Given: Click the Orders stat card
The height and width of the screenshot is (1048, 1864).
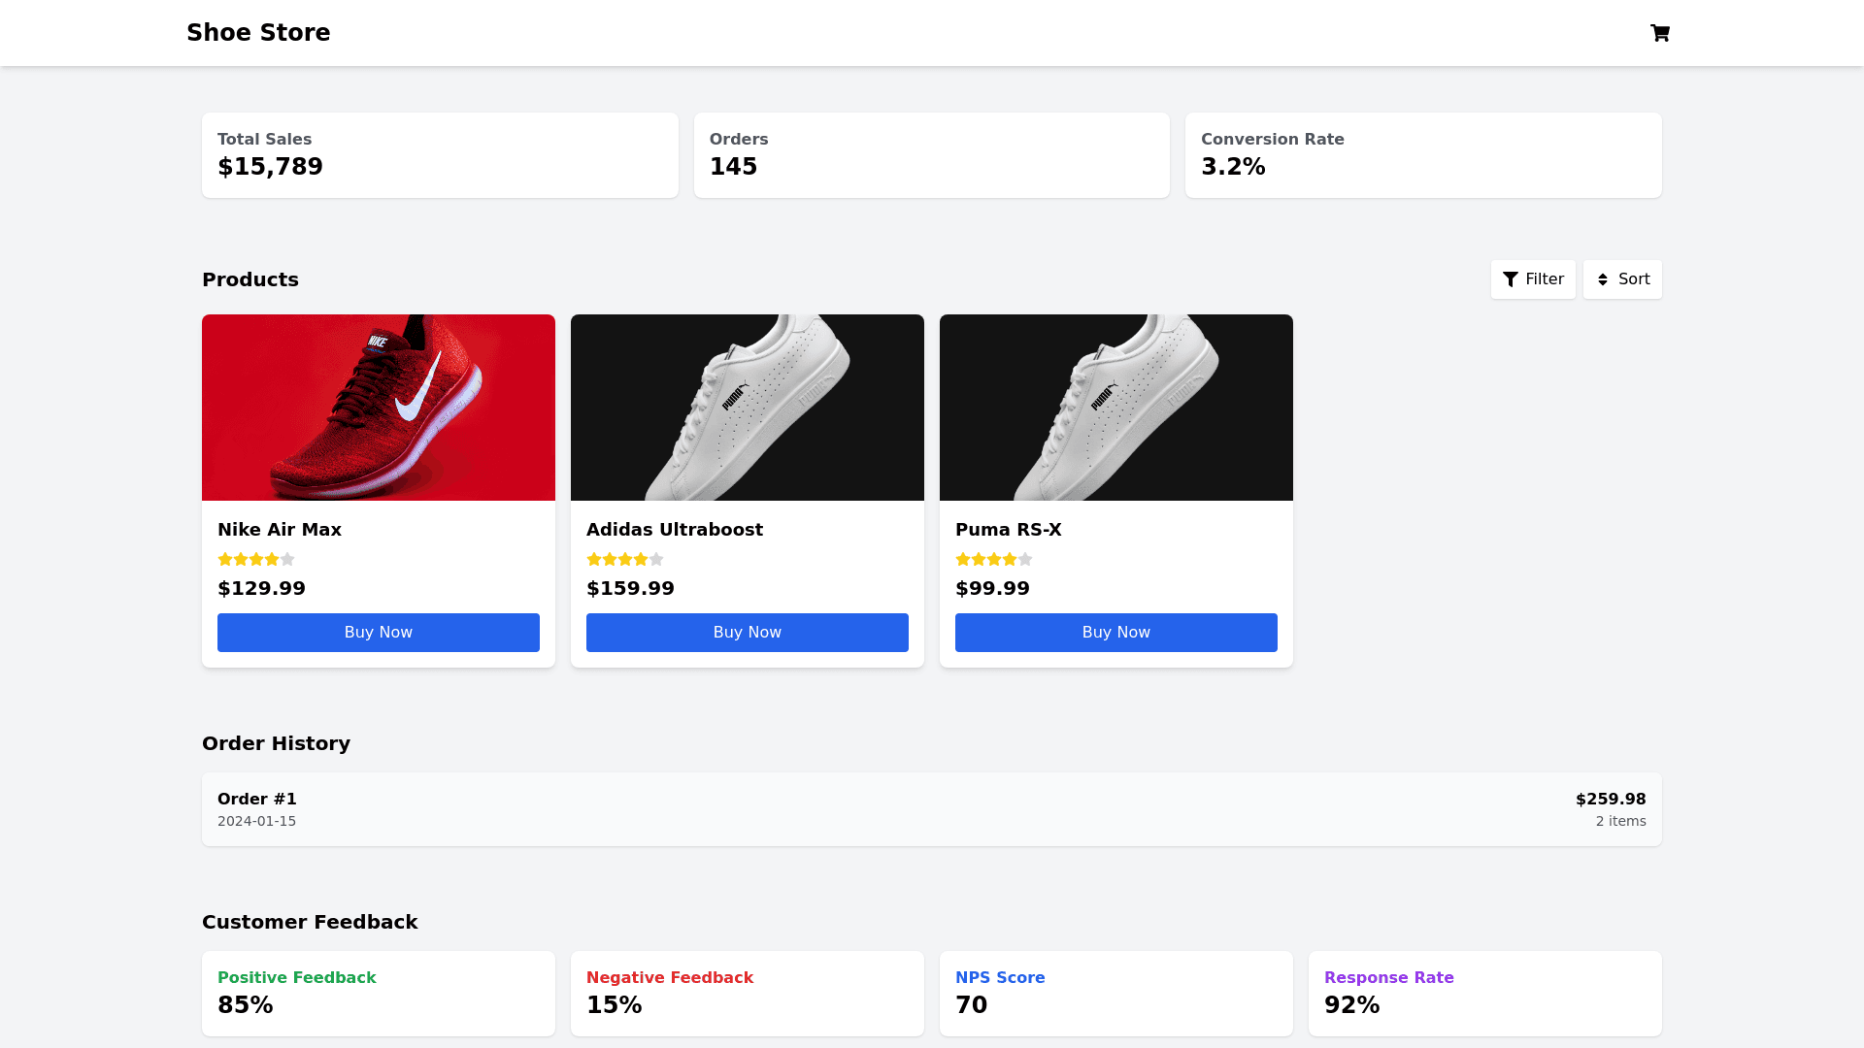Looking at the screenshot, I should click(x=932, y=155).
